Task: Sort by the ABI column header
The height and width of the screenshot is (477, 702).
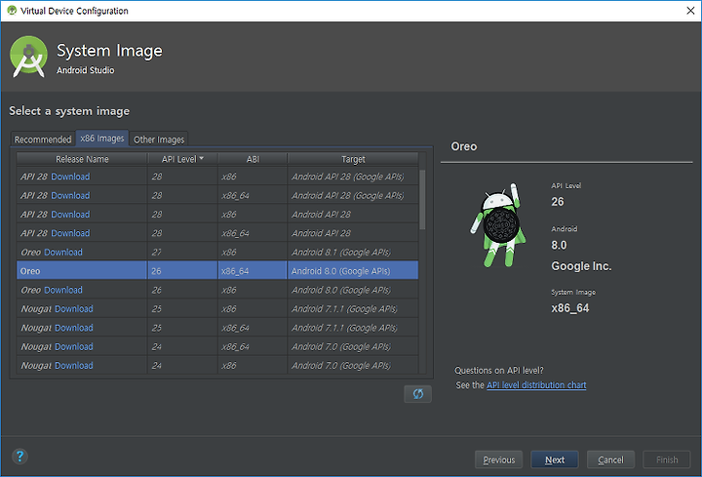Action: coord(253,159)
